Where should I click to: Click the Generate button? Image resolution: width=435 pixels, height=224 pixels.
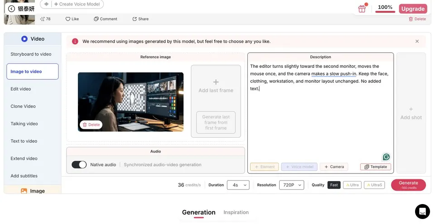(x=408, y=185)
